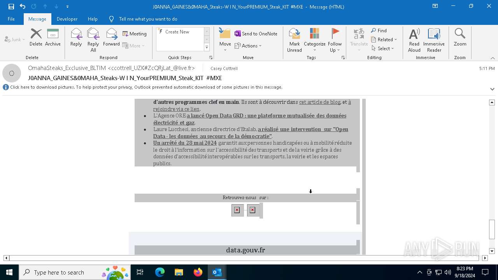
Task: Launch Firefox from the taskbar
Action: point(198,272)
